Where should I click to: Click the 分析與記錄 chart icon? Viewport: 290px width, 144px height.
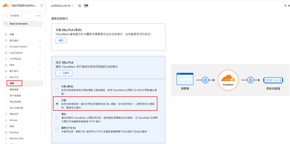tap(6, 59)
